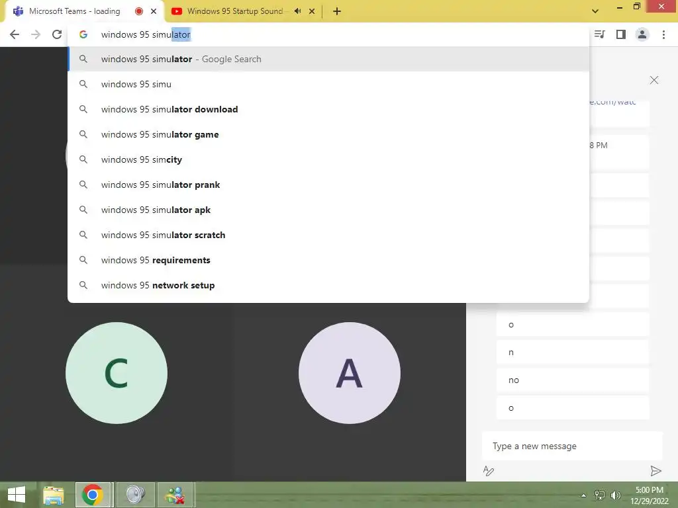The width and height of the screenshot is (678, 508).
Task: Select 'windows 95 simulator - Google Search' suggestion
Action: 328,59
